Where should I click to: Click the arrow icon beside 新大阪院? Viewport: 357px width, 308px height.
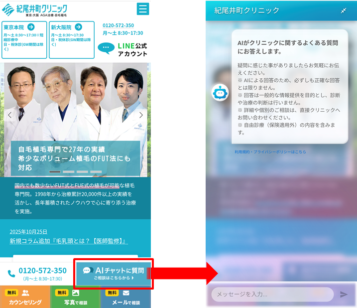pos(79,27)
